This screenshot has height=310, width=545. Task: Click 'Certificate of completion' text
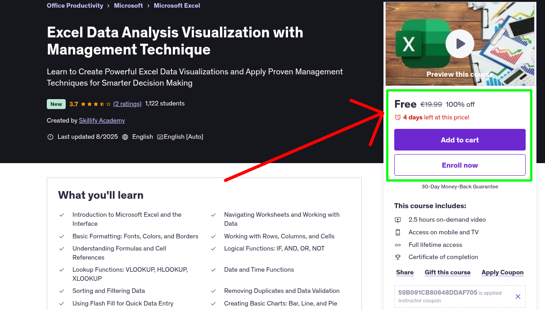tap(443, 257)
